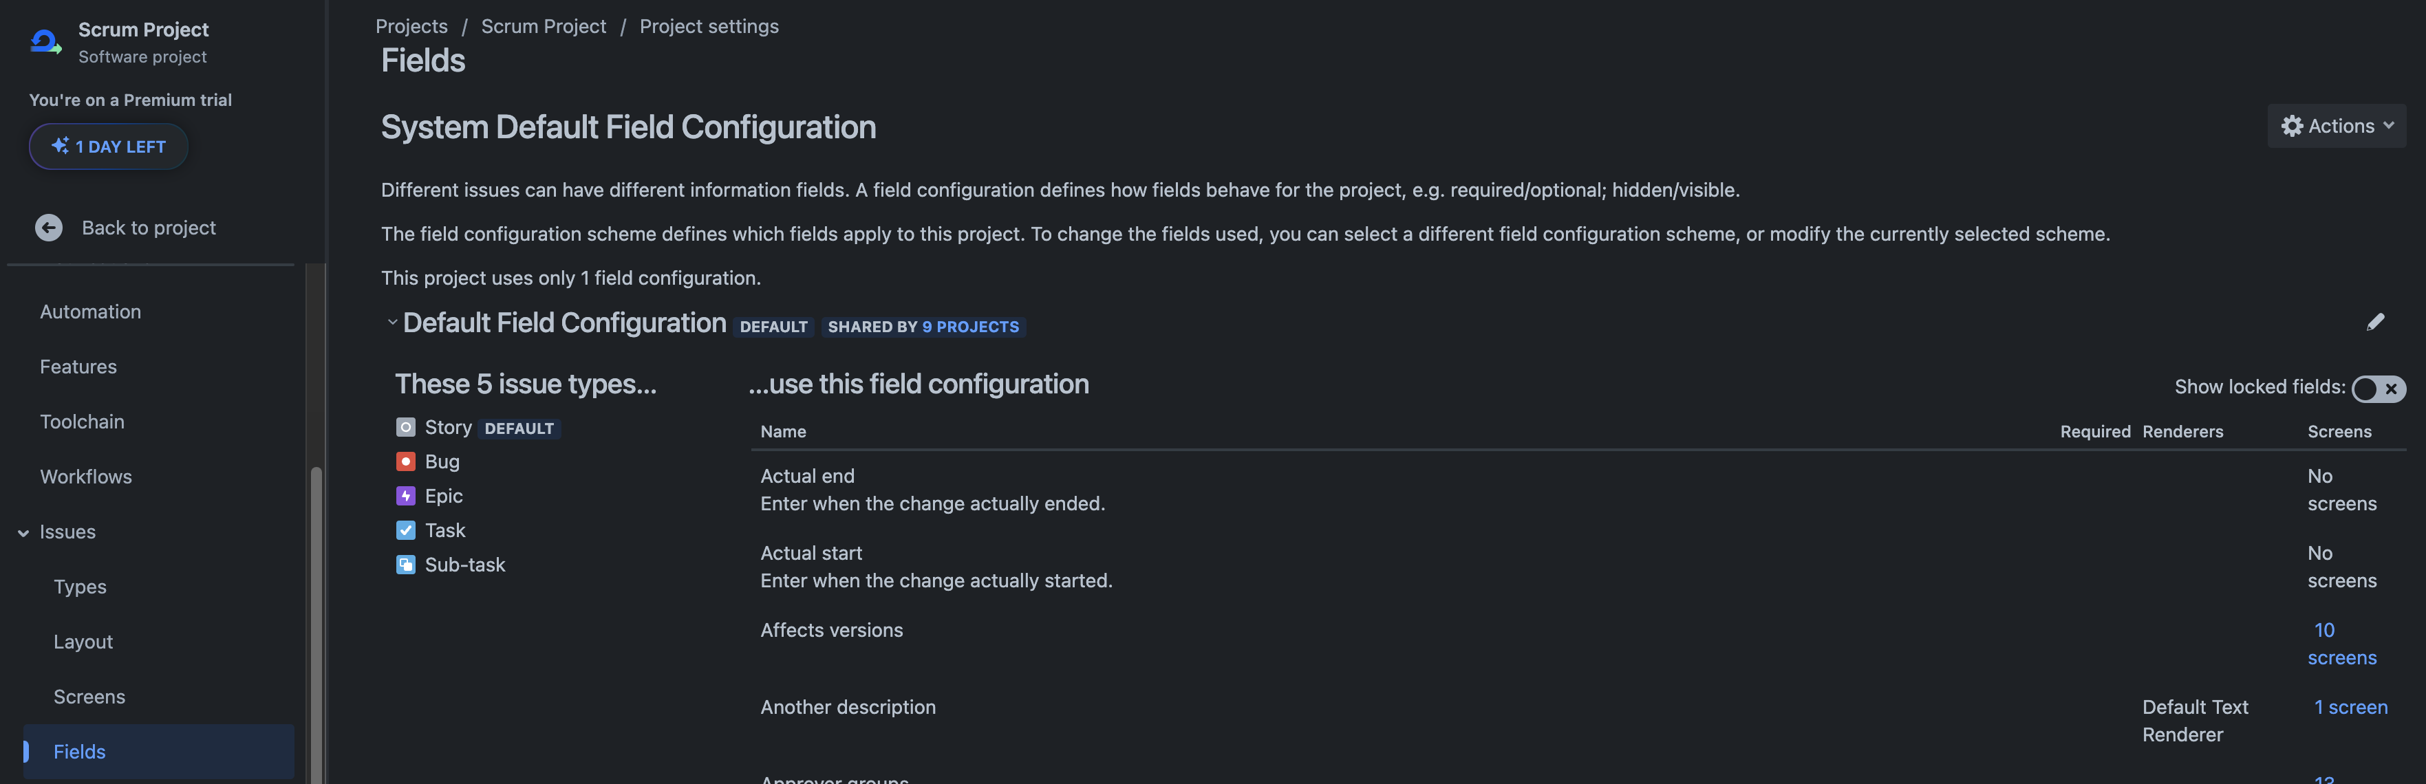Open the 9 PROJECTS shared link
Screen dimensions: 2426x784
970,327
